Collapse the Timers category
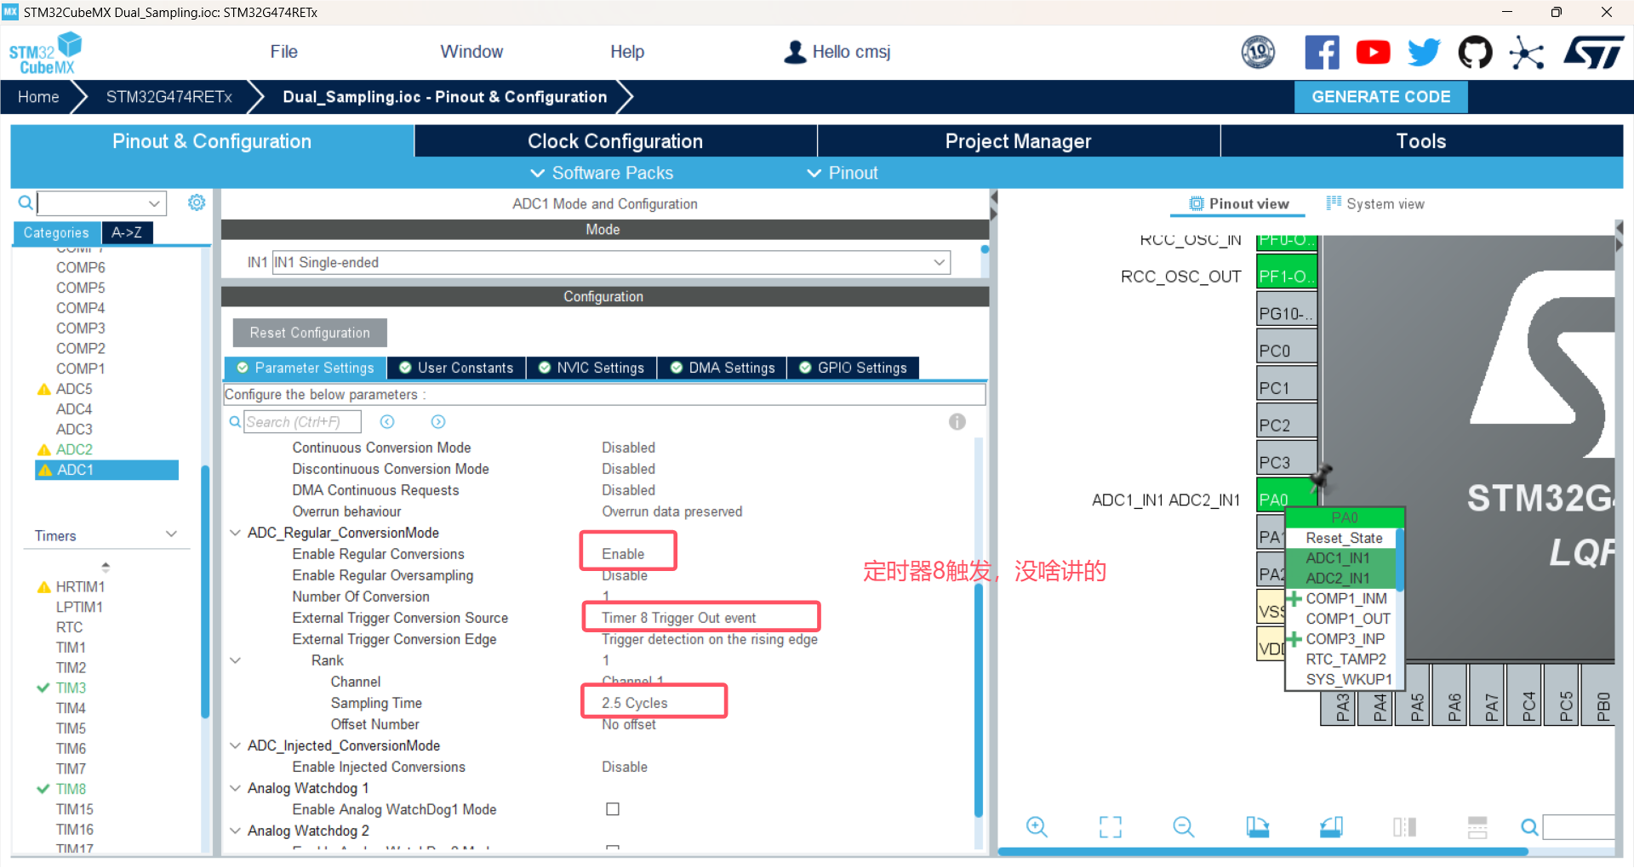The image size is (1634, 868). 171,534
